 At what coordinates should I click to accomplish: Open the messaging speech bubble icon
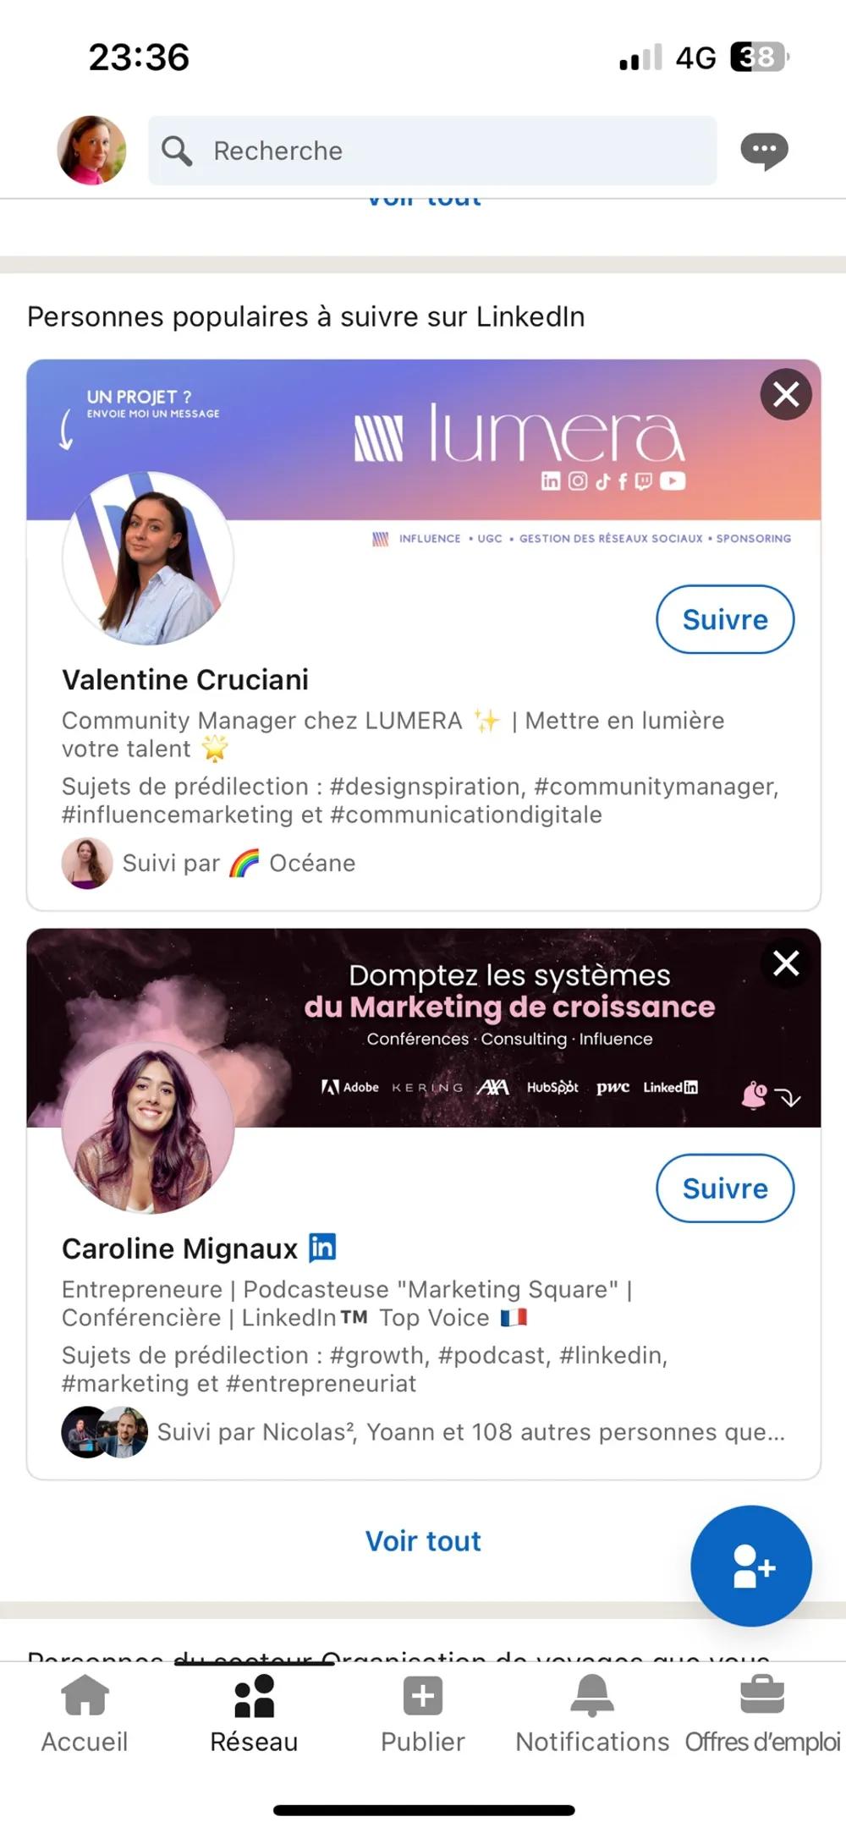tap(764, 151)
